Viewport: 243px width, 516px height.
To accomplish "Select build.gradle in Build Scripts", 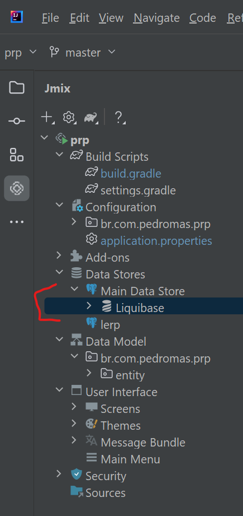I will [131, 174].
